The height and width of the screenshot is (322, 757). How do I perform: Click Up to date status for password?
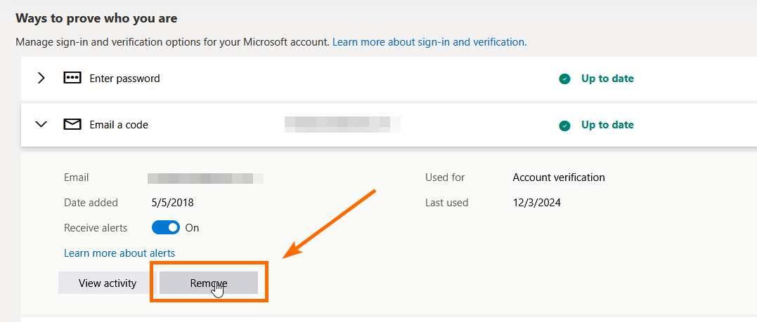point(607,79)
